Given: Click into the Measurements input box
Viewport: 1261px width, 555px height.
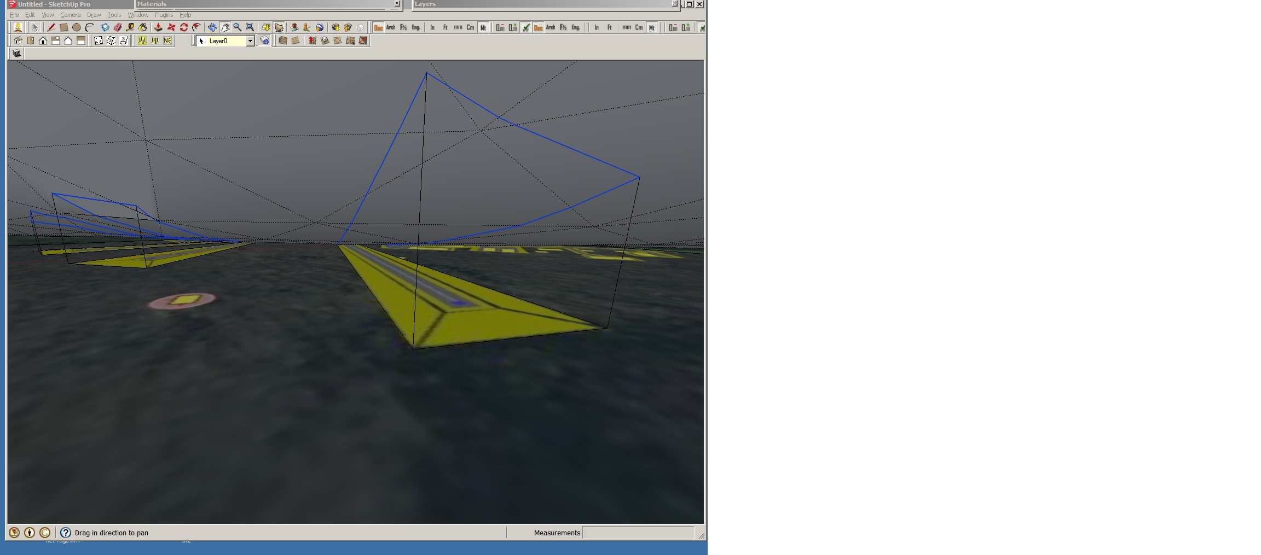Looking at the screenshot, I should (x=638, y=533).
